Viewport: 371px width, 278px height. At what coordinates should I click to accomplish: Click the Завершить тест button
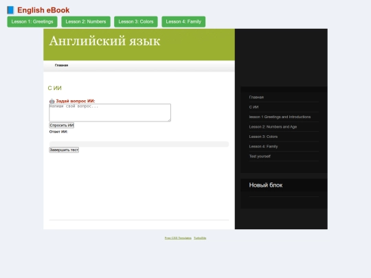[64, 150]
